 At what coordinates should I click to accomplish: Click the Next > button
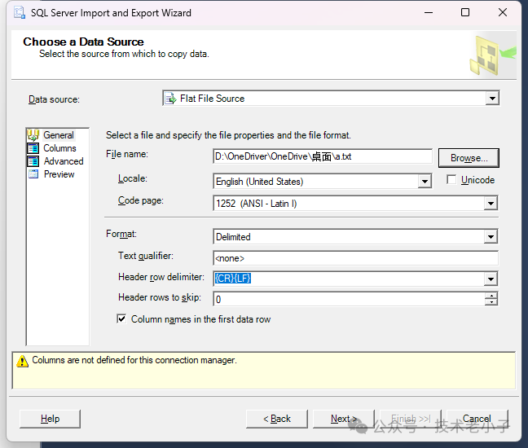coord(343,419)
